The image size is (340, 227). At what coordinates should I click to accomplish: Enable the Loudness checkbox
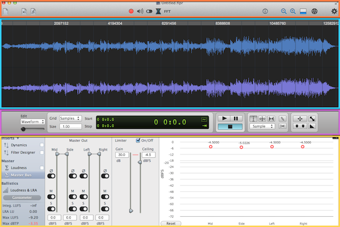pos(42,168)
